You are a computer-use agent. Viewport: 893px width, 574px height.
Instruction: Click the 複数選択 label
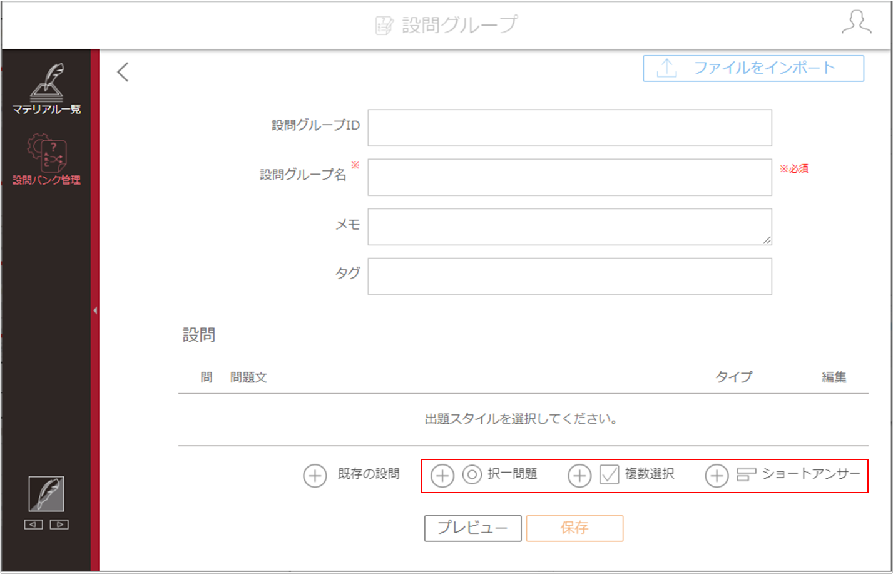point(650,474)
